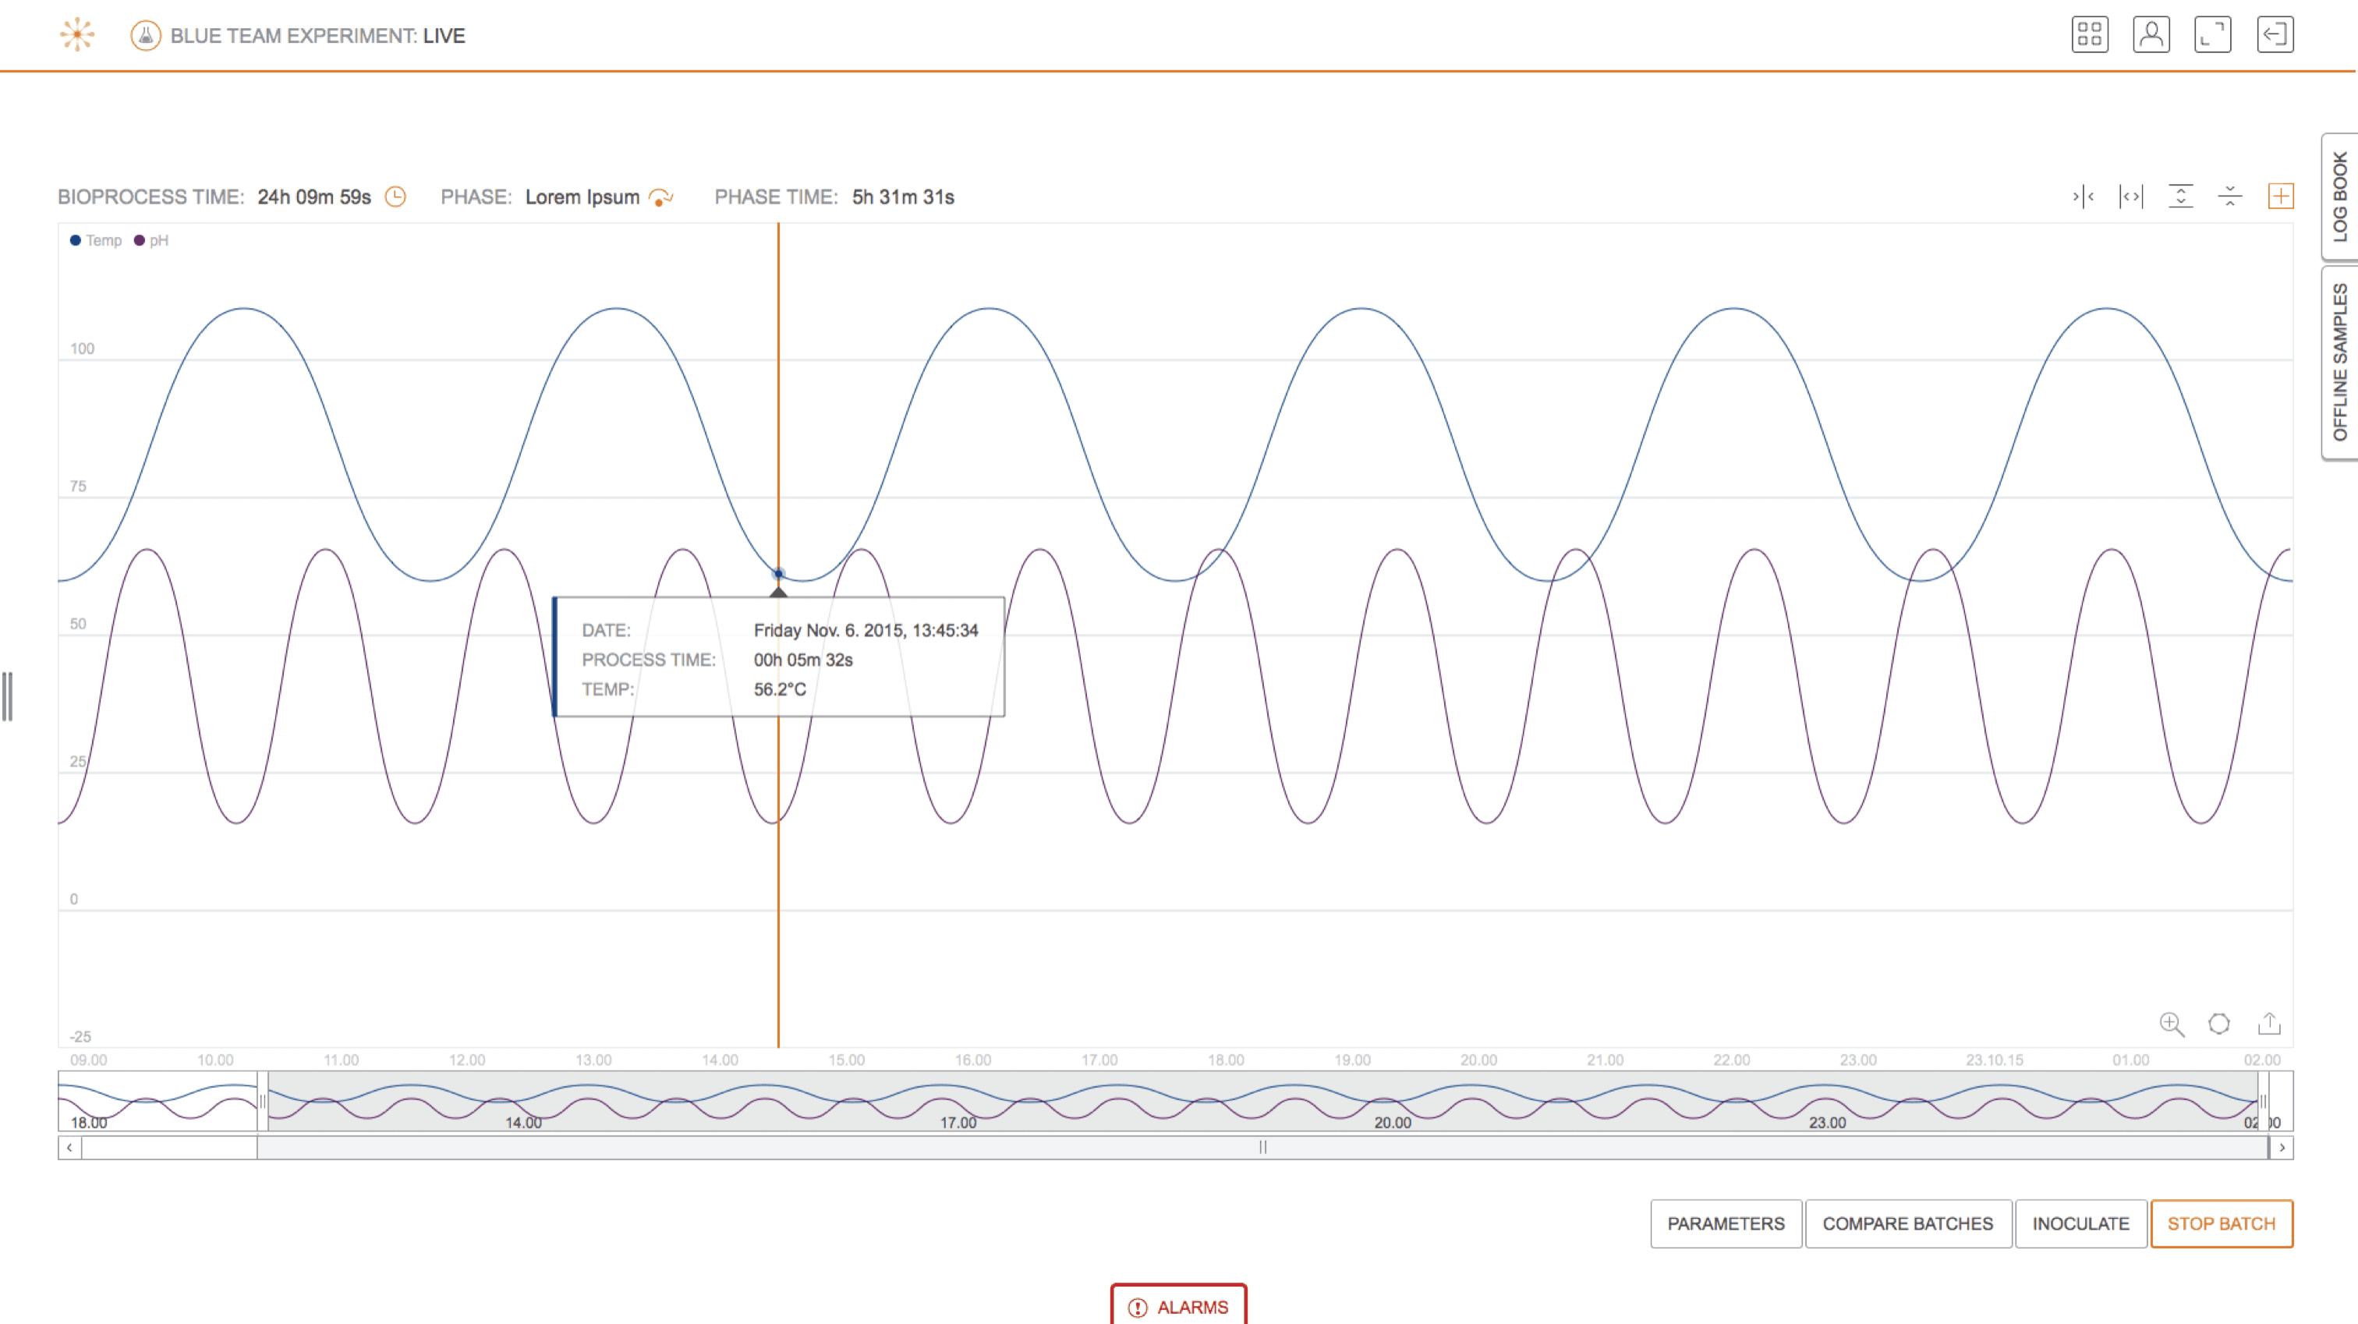Viewport: 2358px width, 1324px height.
Task: Click the logout exit icon
Action: pyautogui.click(x=2275, y=35)
